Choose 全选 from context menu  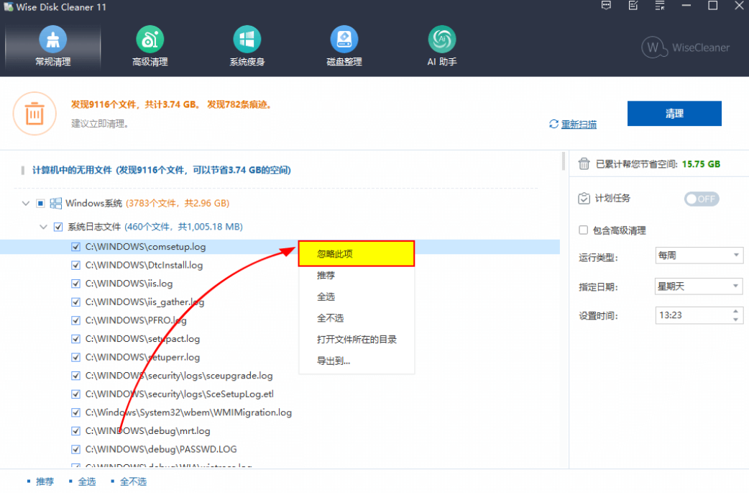point(357,297)
